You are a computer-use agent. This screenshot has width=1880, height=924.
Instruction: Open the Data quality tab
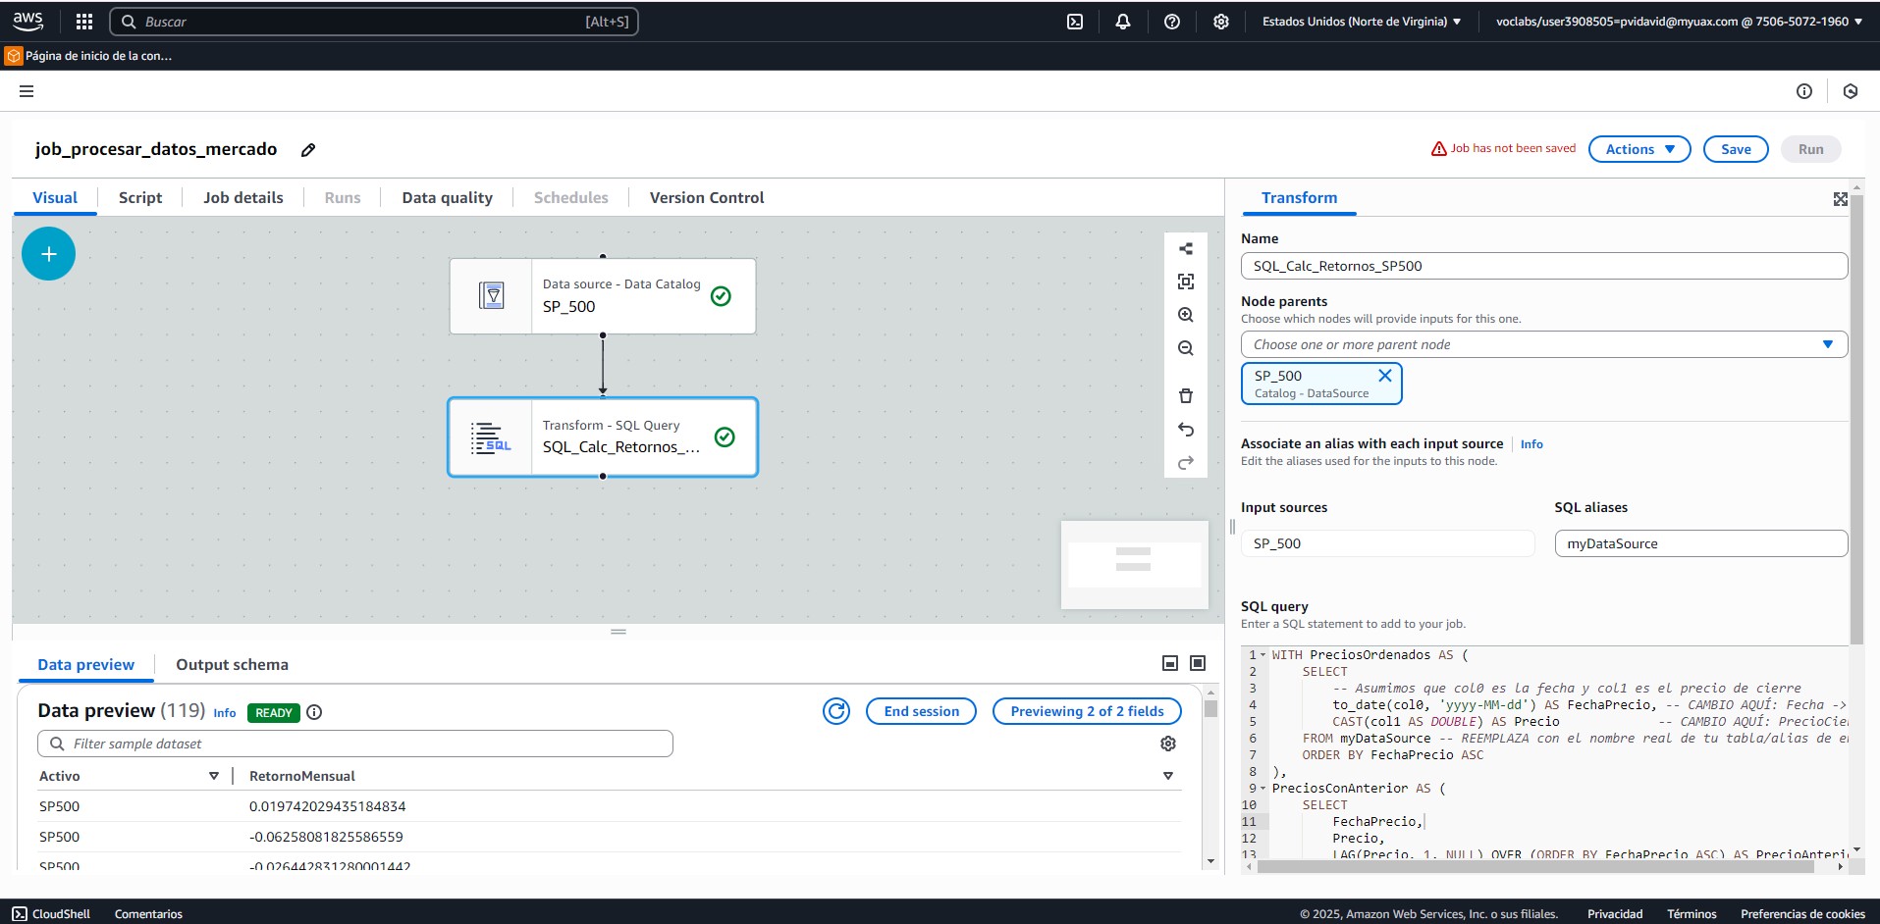point(447,197)
